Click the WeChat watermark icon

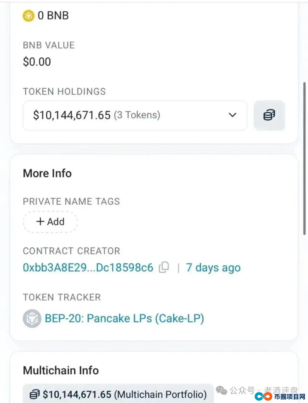pos(222,390)
